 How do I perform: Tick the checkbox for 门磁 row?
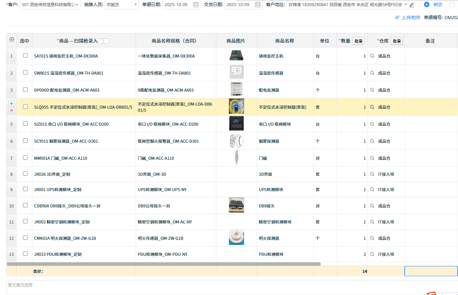coord(25,158)
